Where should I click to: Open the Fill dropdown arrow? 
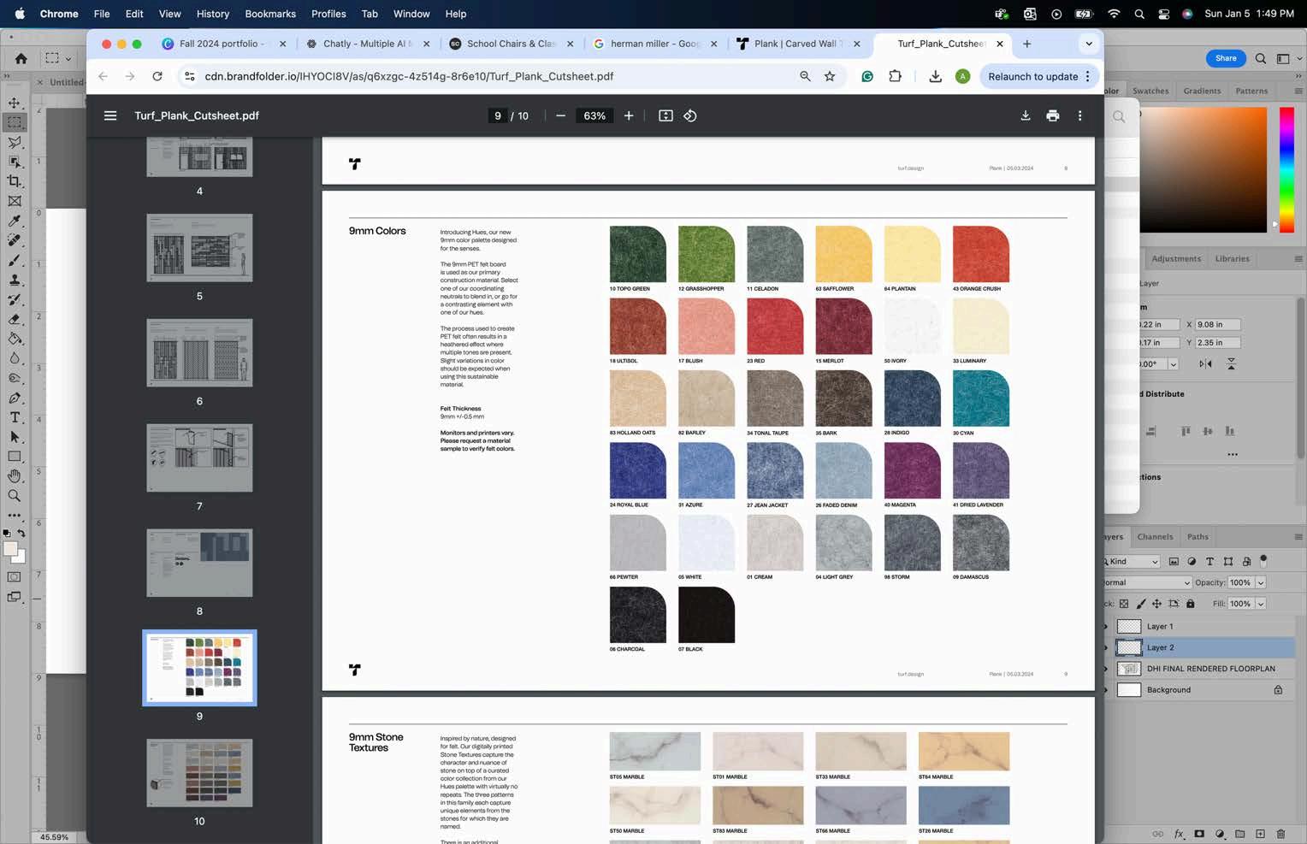pyautogui.click(x=1261, y=604)
